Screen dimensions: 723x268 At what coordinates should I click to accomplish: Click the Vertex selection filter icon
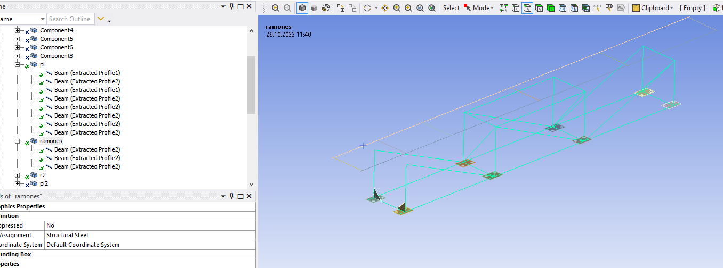(516, 8)
